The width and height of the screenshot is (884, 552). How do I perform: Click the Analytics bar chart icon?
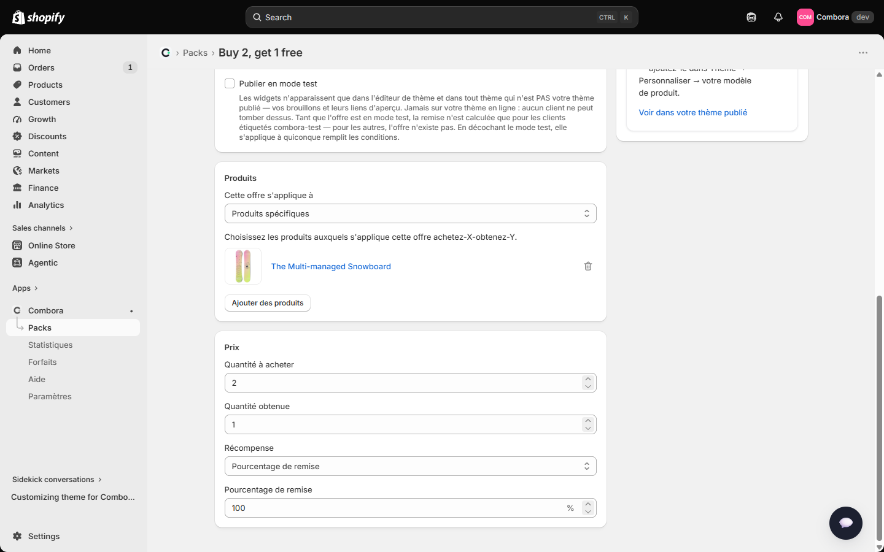[17, 205]
